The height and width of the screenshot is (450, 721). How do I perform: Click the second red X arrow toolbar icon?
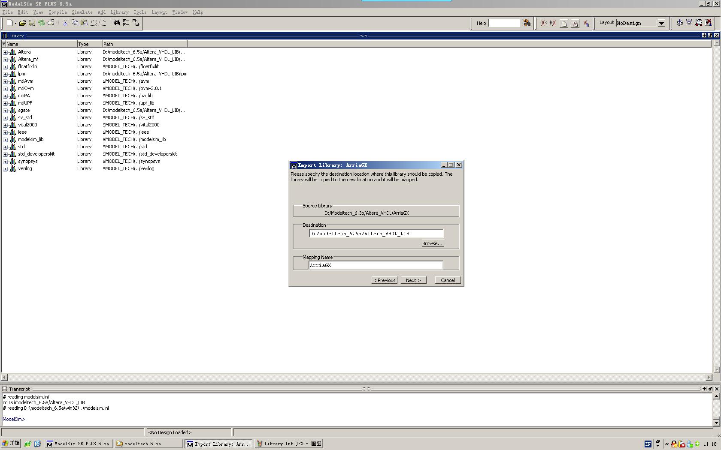coord(553,23)
